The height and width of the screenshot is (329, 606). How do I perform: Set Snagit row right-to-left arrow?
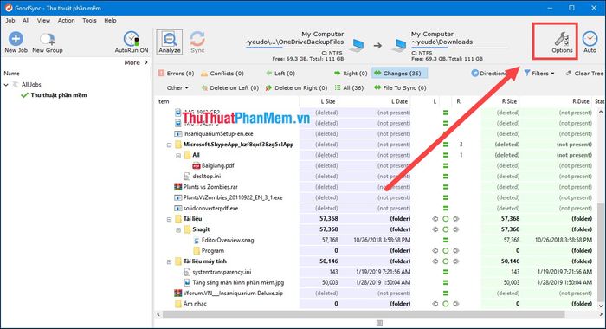(x=435, y=229)
